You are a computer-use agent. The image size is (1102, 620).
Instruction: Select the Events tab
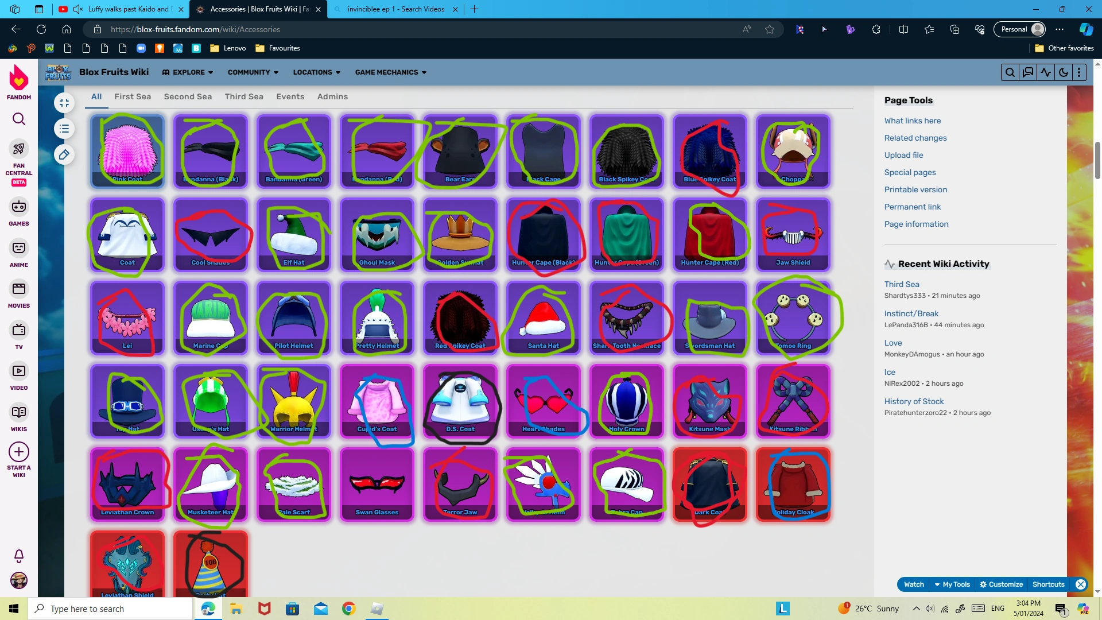290,96
